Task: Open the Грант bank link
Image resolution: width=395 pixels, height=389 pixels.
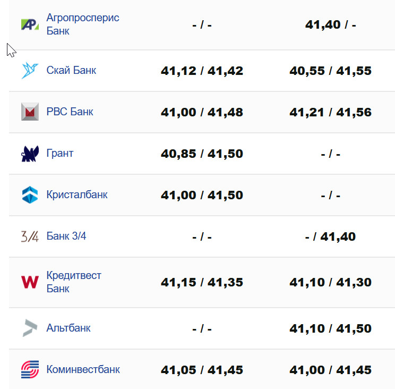Action: click(x=60, y=154)
